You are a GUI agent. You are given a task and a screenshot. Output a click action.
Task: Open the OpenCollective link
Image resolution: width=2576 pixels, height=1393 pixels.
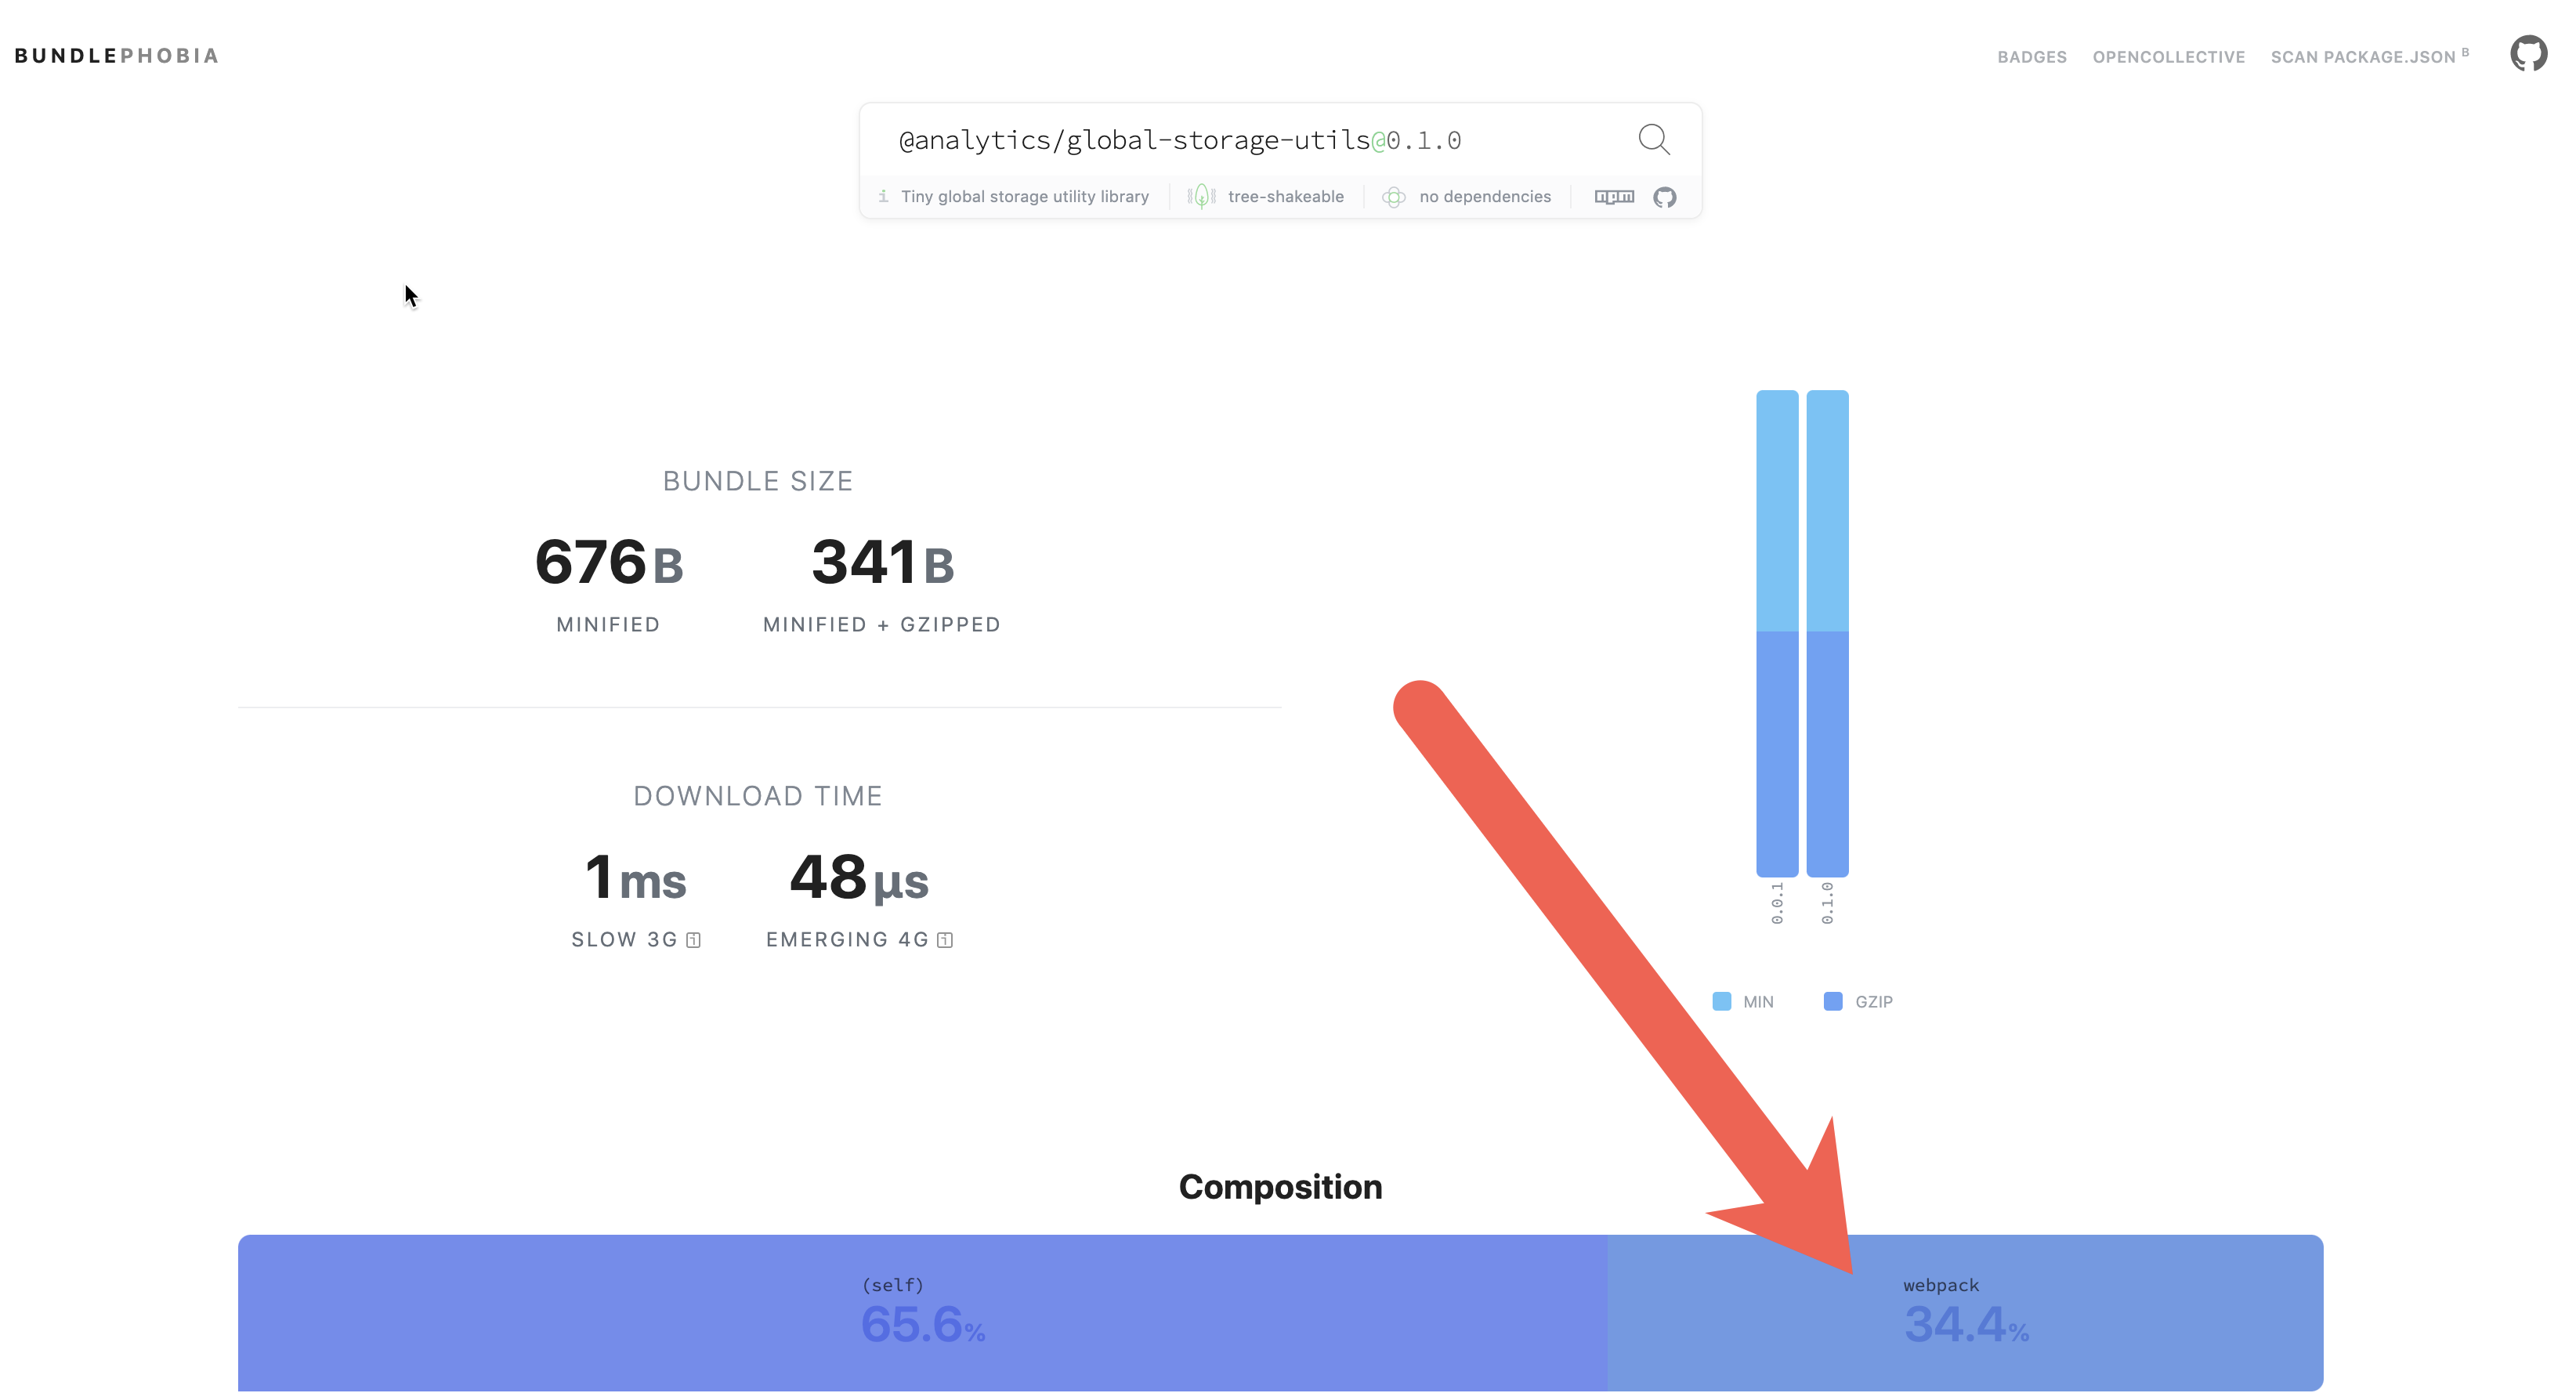[x=2168, y=57]
